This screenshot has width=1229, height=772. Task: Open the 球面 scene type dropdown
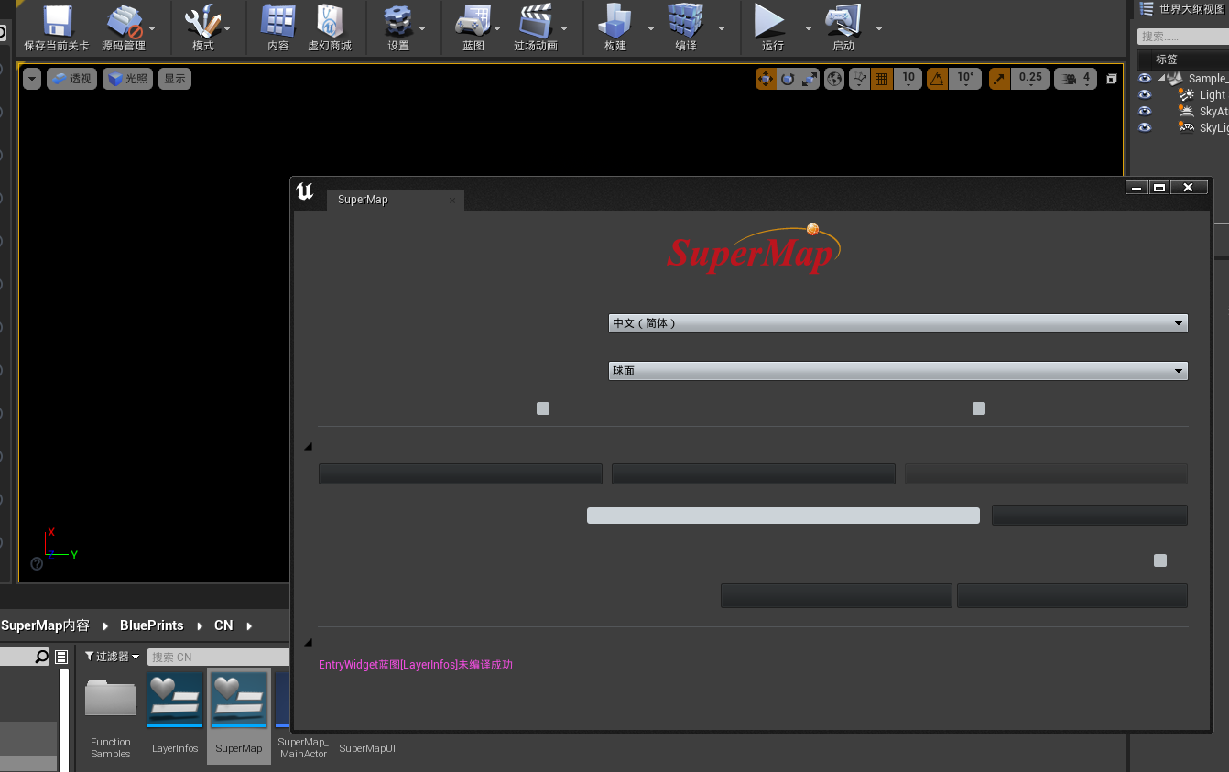[x=898, y=371]
